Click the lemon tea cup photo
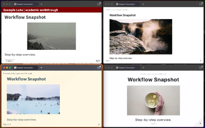This screenshot has width=205, height=128. coord(153,100)
